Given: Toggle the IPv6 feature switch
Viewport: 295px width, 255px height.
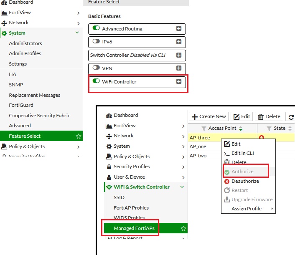Looking at the screenshot, I should point(96,41).
